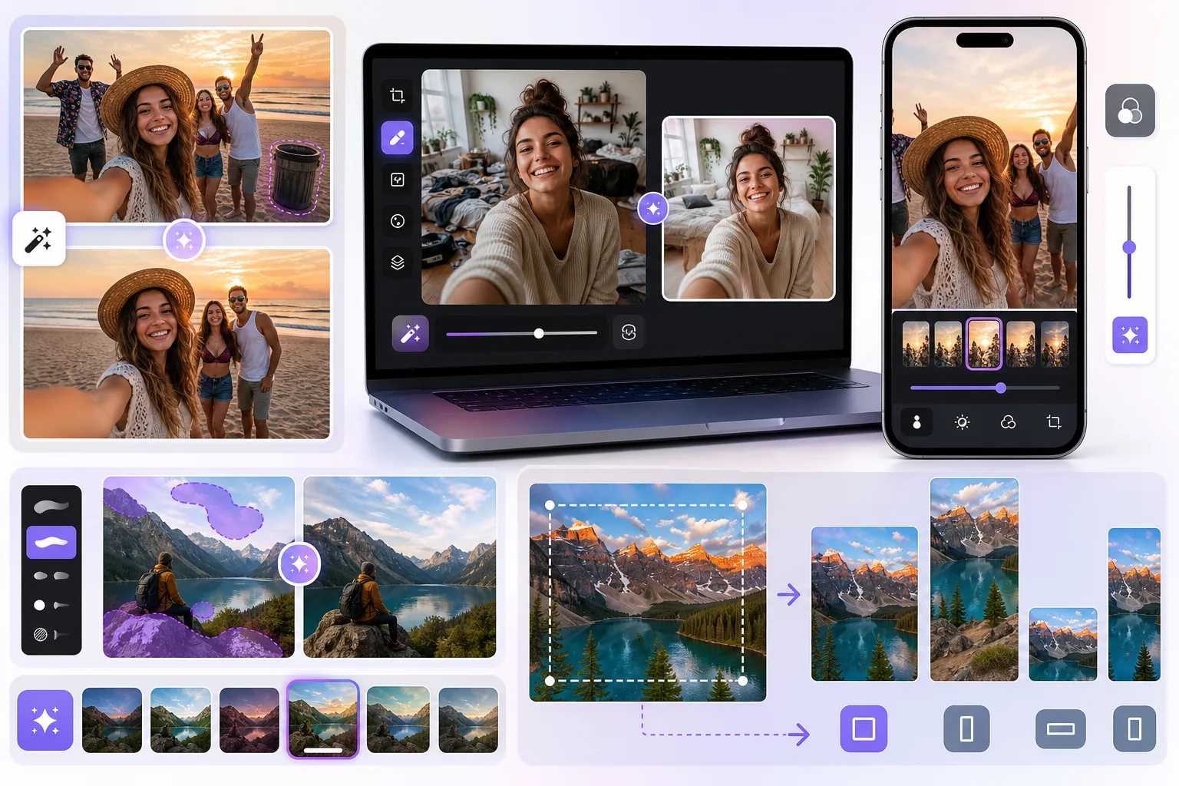Choose the wide landscape aspect ratio button
Screen dimensions: 1179x786
1060,729
